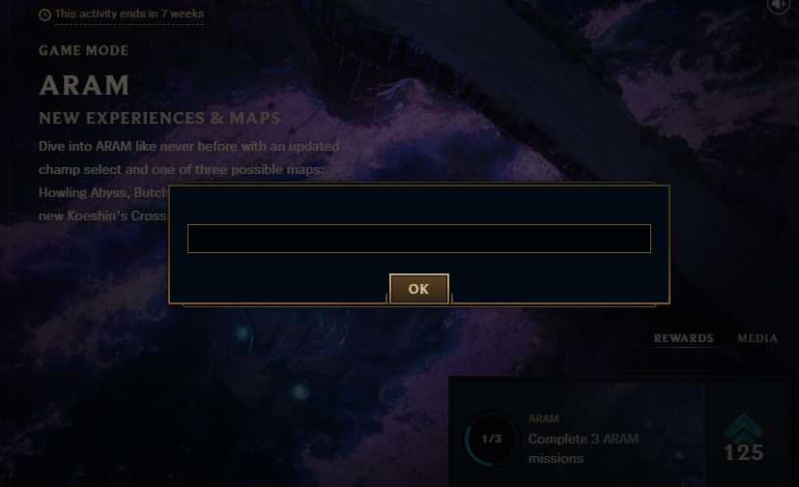This screenshot has width=799, height=487.
Task: Click the small ARAM label in mission card
Action: [x=543, y=418]
